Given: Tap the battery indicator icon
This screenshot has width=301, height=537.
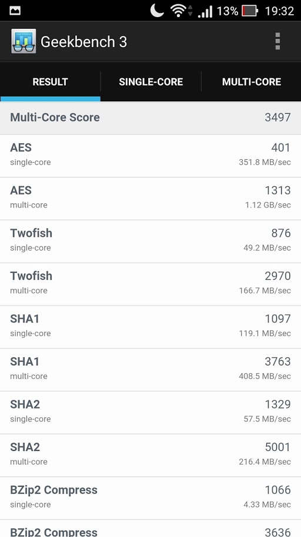Looking at the screenshot, I should coord(250,11).
